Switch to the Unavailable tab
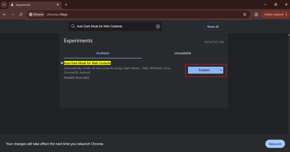This screenshot has height=152, width=290. click(183, 53)
